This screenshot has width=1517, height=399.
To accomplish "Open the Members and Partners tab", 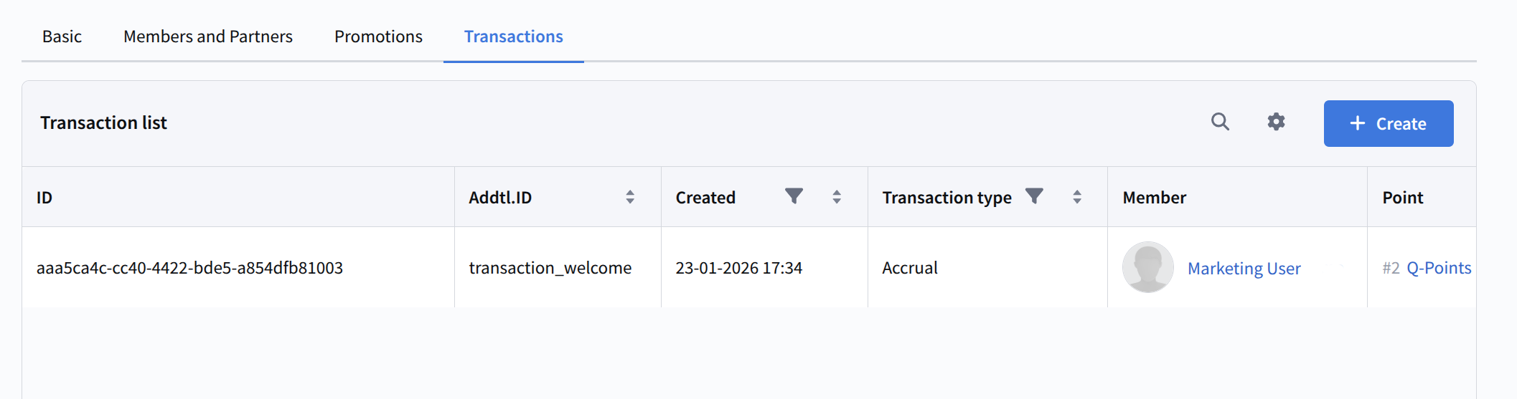I will (x=208, y=37).
